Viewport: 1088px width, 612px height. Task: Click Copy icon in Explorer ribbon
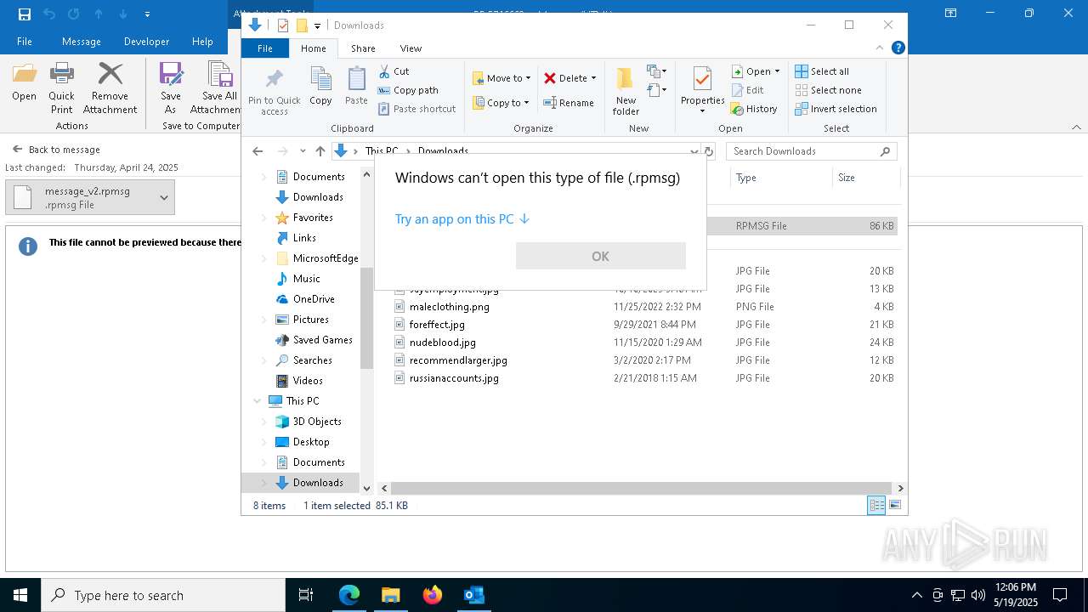coord(320,79)
